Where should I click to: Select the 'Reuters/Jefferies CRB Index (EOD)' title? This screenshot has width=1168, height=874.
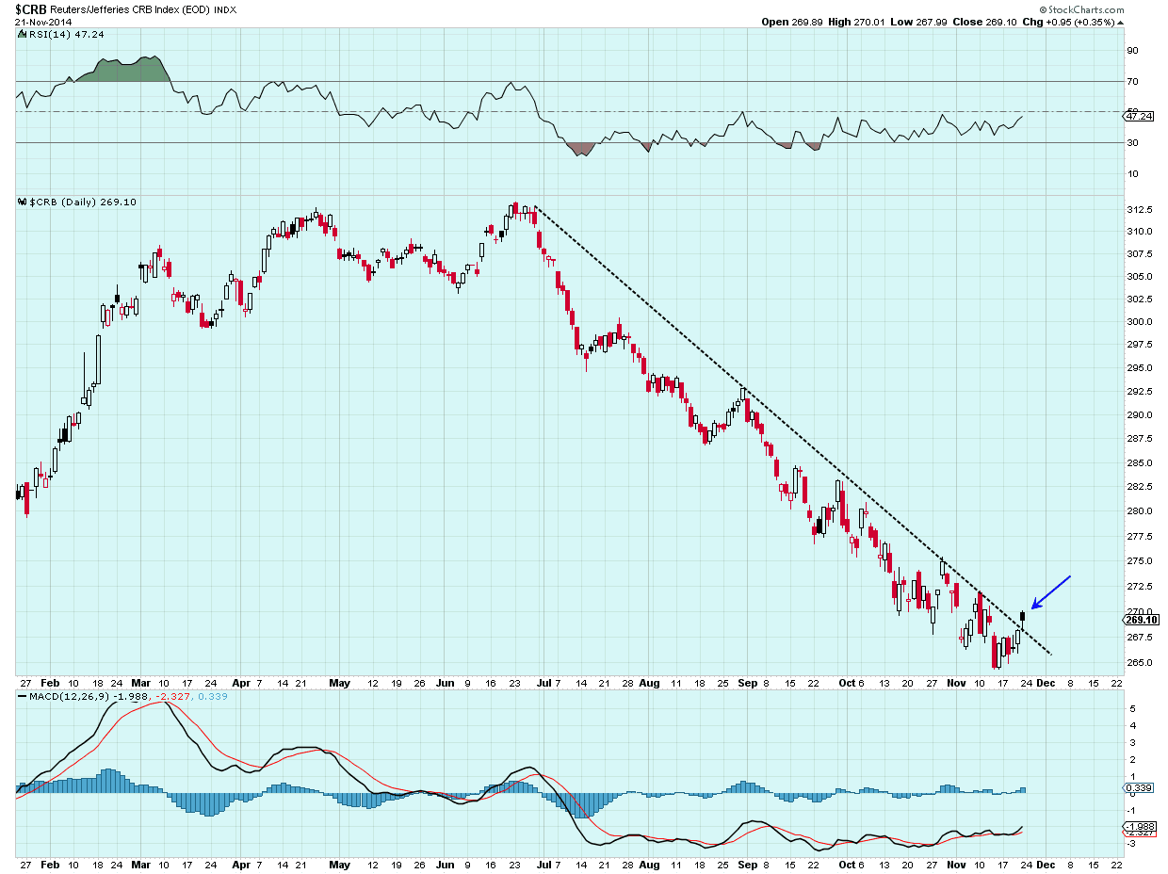[x=130, y=9]
